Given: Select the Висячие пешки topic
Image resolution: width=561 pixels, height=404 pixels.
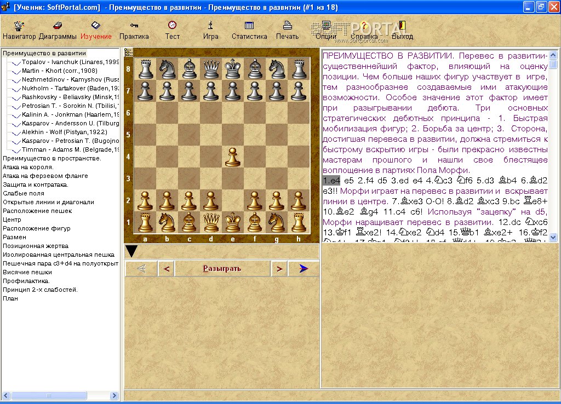Looking at the screenshot, I should [x=27, y=272].
